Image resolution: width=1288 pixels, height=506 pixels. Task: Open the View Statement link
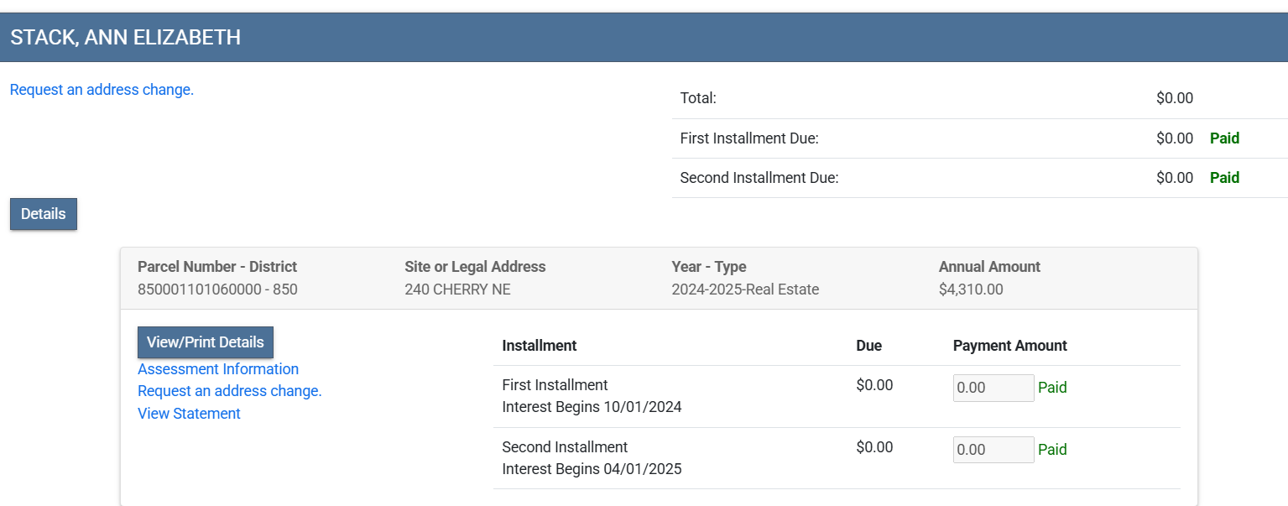coord(189,414)
